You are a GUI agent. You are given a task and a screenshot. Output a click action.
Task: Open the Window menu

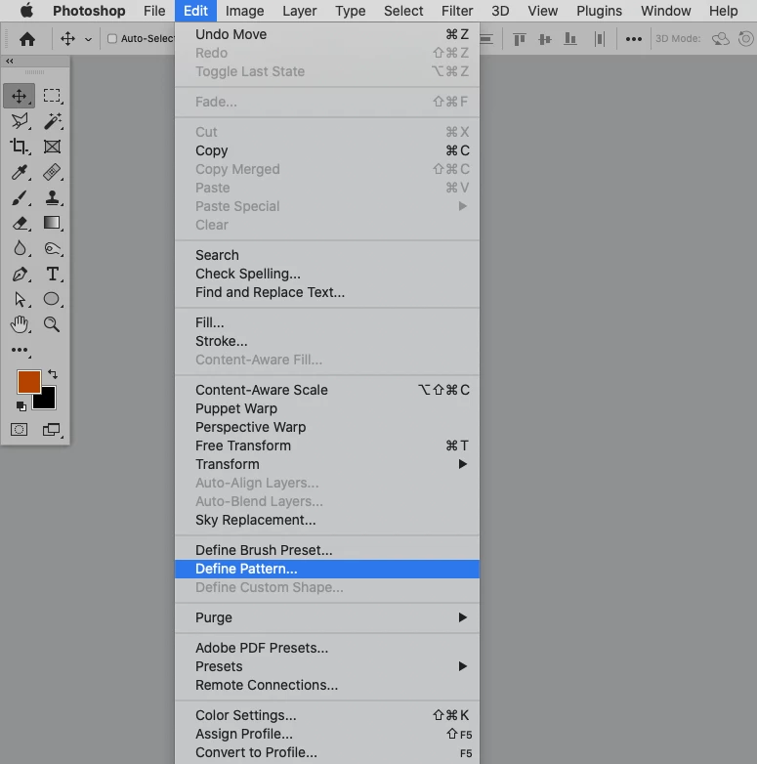tap(665, 11)
